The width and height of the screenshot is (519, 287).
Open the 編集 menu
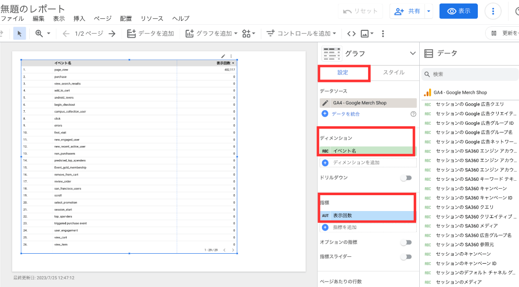coord(38,18)
